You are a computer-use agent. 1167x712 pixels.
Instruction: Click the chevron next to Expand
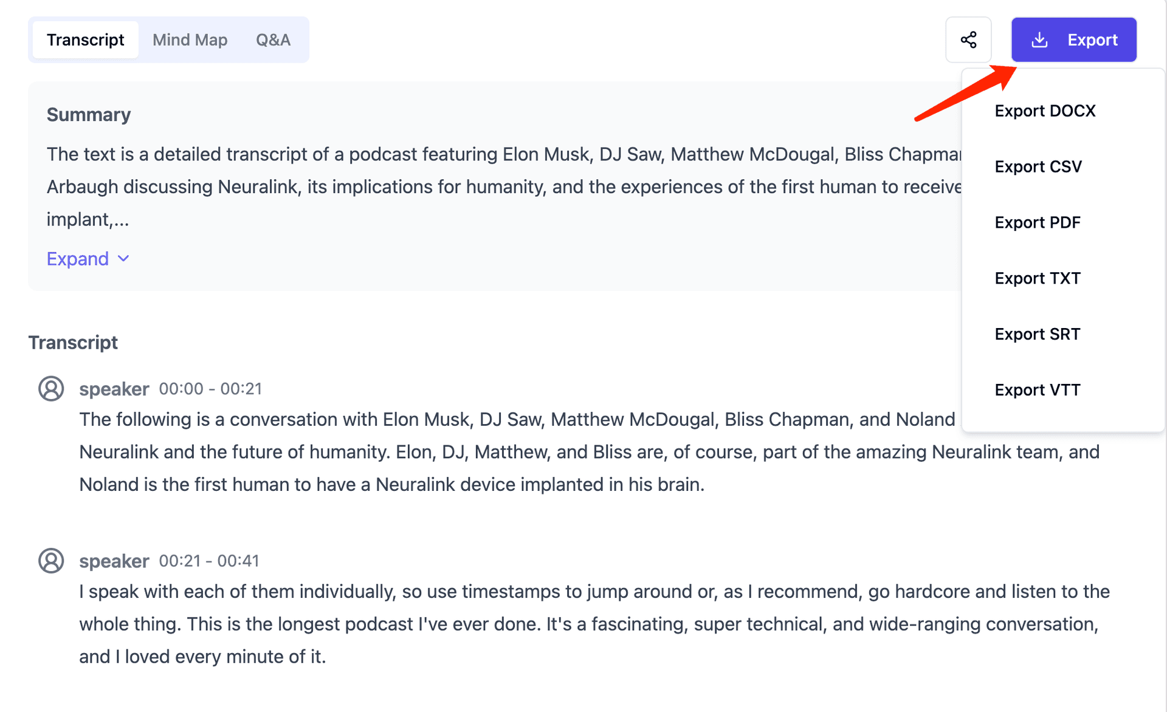pos(124,259)
